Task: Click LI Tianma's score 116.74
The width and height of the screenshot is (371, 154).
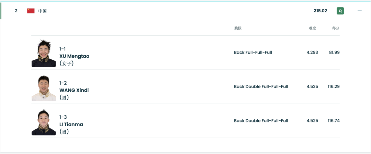Action: (x=334, y=121)
